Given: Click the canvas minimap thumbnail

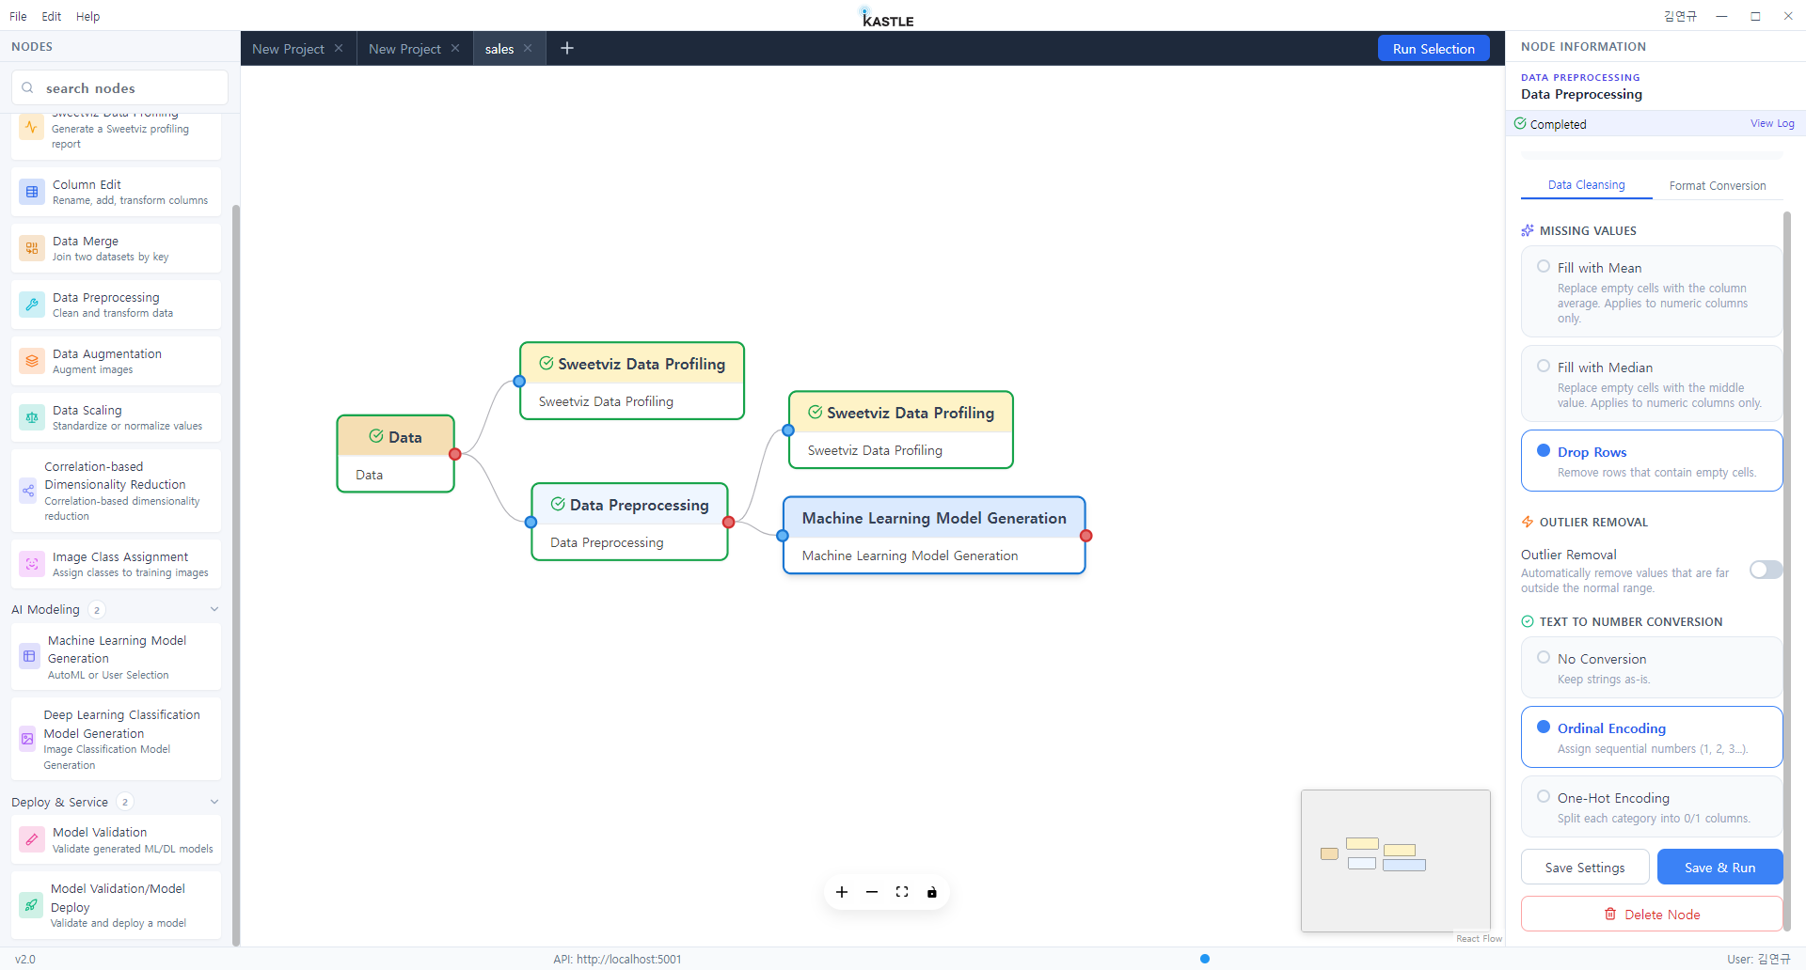Looking at the screenshot, I should pos(1396,861).
